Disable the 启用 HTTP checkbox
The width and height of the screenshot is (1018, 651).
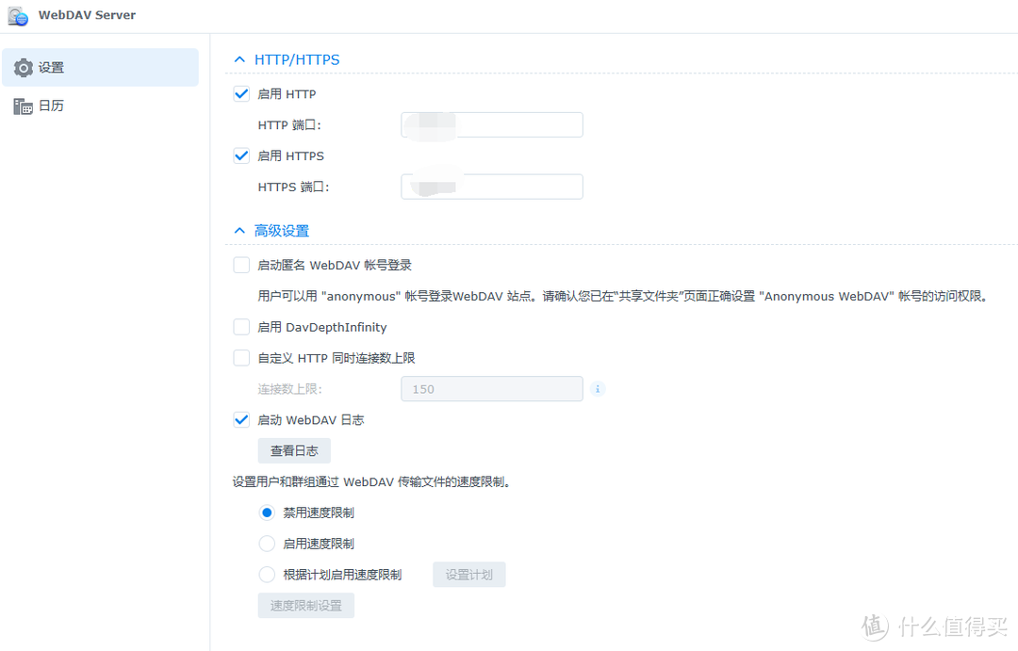coord(241,93)
